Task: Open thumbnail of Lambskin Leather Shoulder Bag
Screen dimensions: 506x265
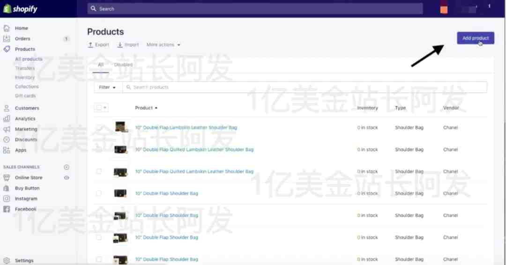Action: point(120,127)
